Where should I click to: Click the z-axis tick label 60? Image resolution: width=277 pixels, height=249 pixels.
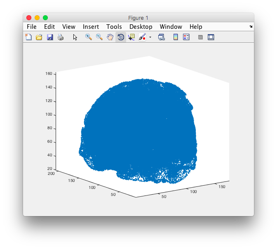[x=49, y=142]
